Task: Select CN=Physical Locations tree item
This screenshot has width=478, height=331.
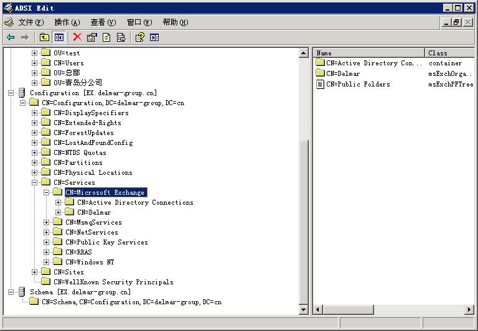Action: 93,172
